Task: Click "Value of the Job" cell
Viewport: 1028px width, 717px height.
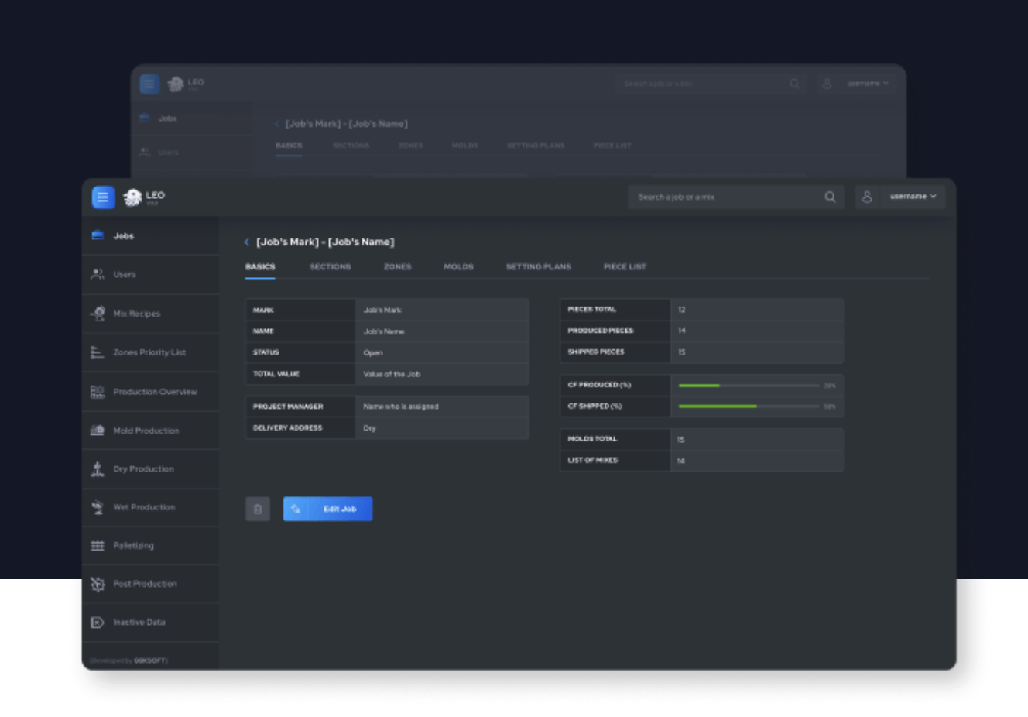Action: point(442,374)
